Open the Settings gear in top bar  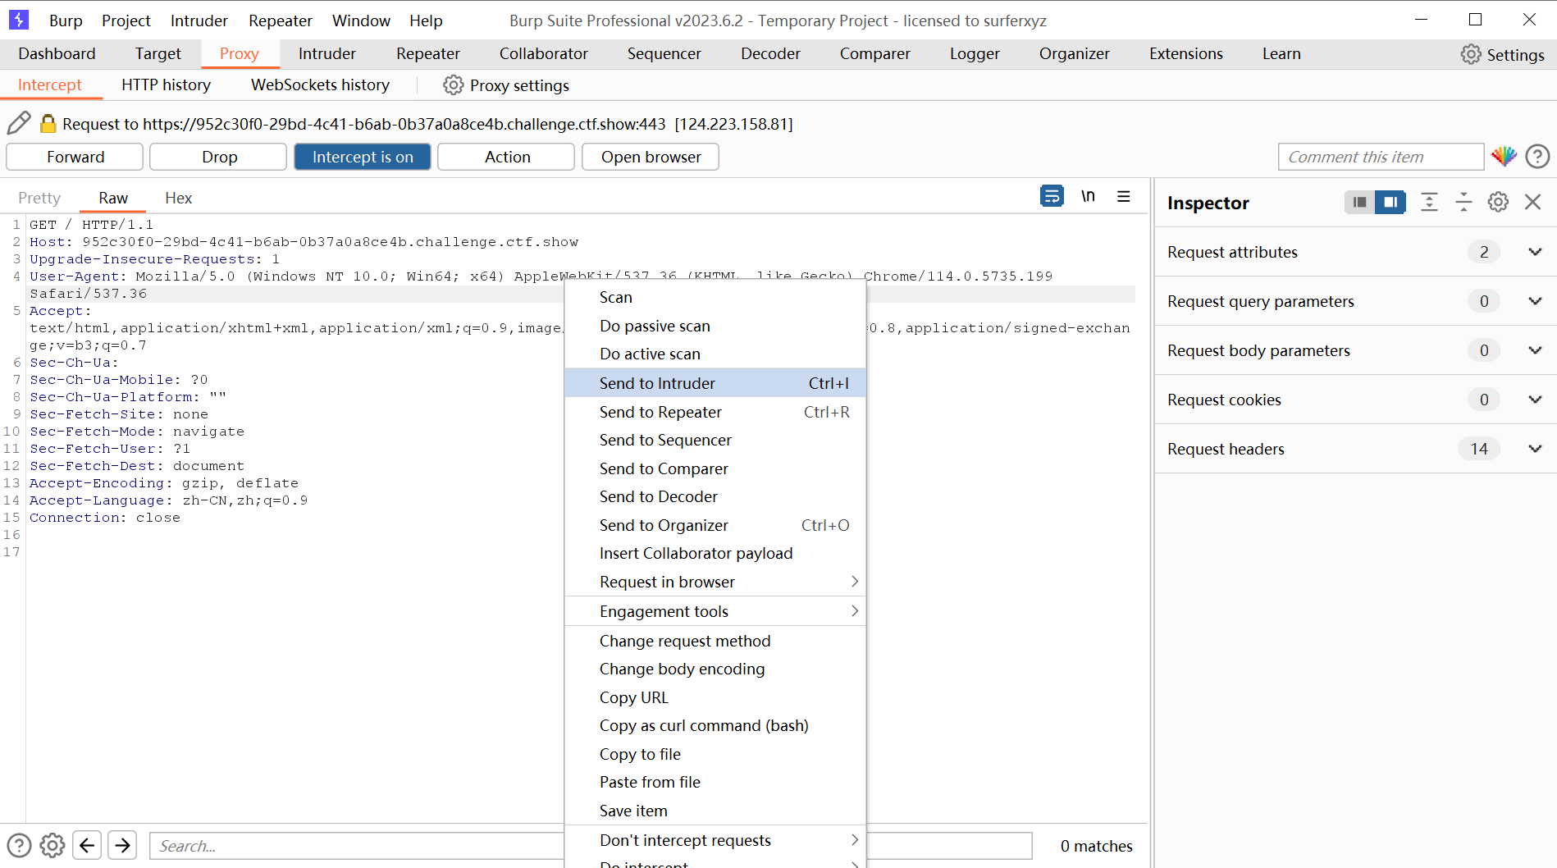click(1471, 54)
